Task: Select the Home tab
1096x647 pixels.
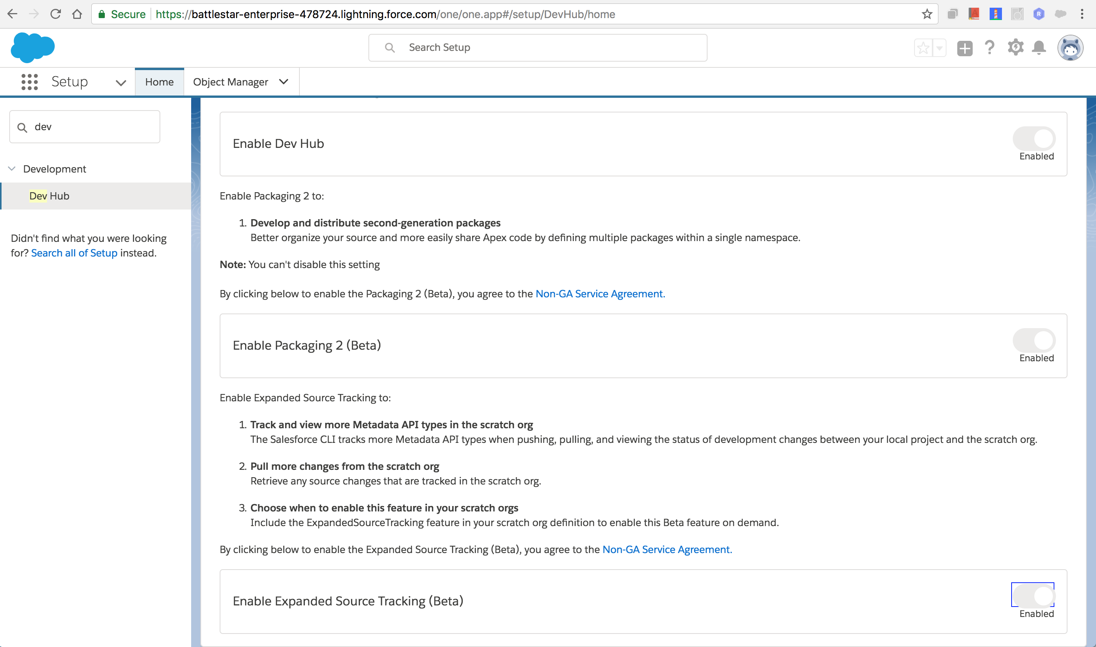Action: click(159, 82)
